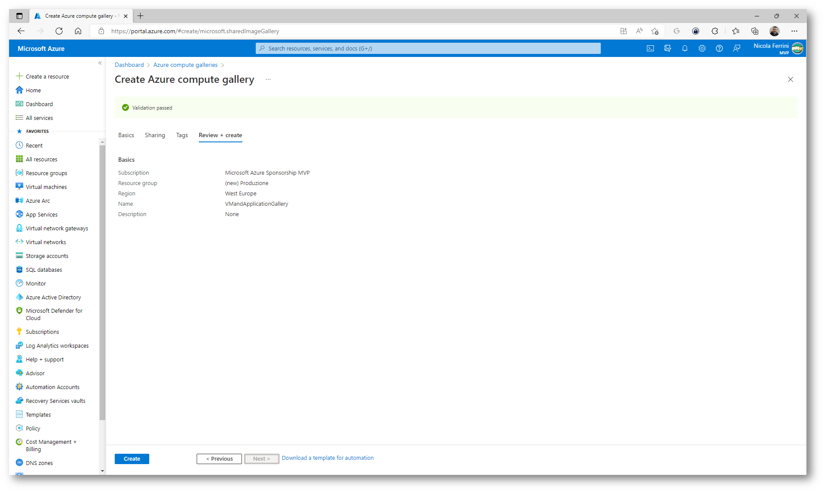Open Nicola Ferrini account avatar
825x493 pixels.
click(797, 48)
